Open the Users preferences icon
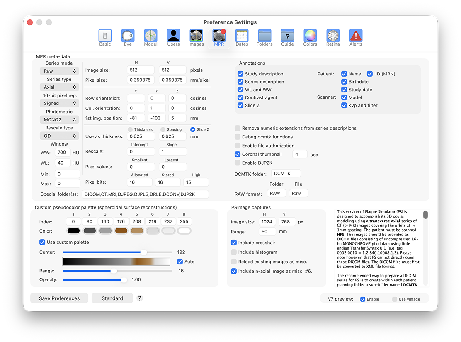This screenshot has height=342, width=461. (173, 37)
